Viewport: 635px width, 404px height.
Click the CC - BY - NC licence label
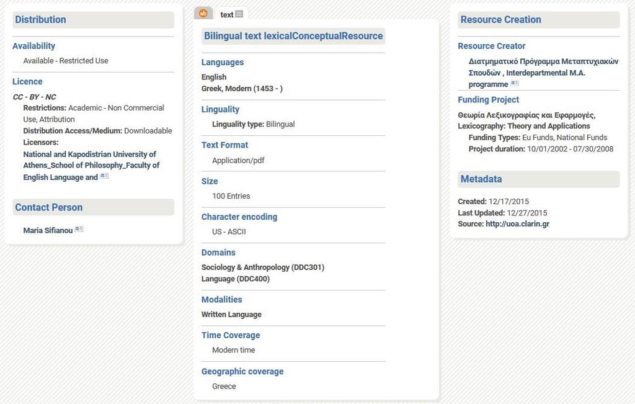tap(35, 97)
